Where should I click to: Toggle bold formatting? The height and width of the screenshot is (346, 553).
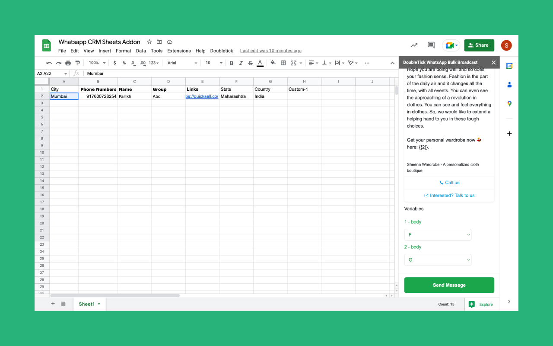coord(231,63)
